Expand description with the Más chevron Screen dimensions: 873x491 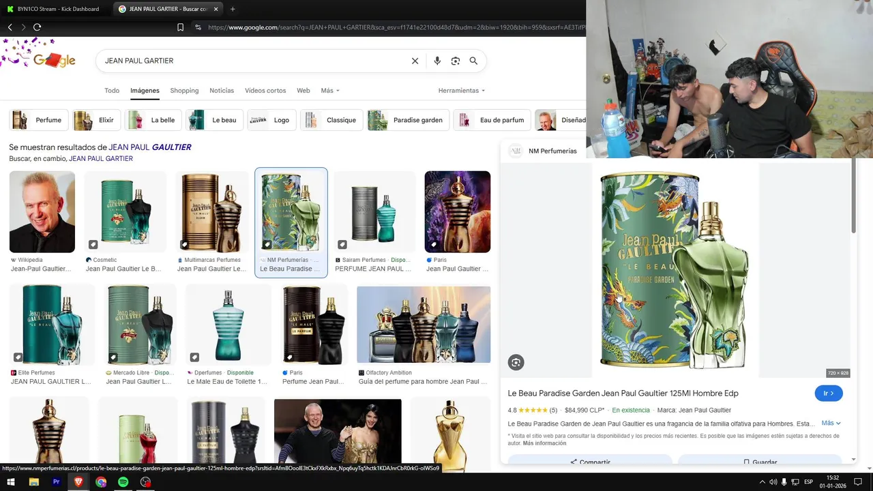pyautogui.click(x=831, y=423)
